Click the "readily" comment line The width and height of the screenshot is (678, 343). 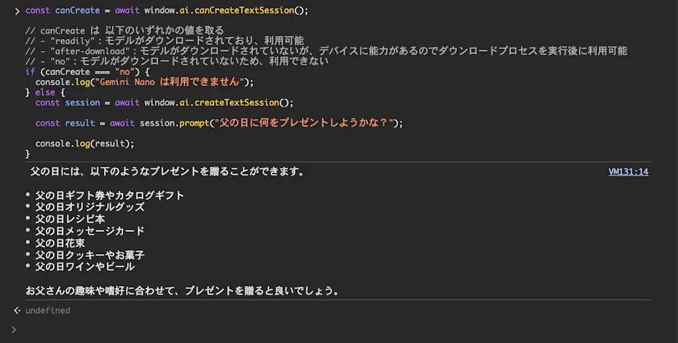tap(165, 40)
